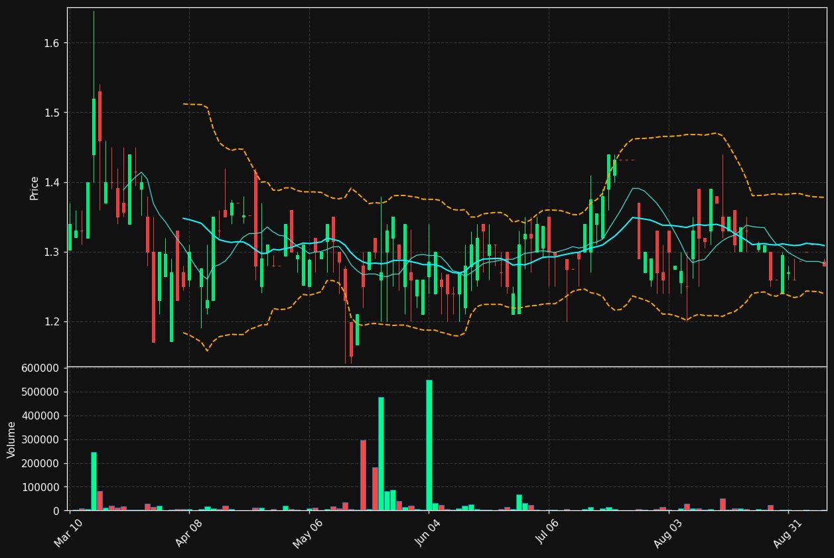Click the red candlestick peaking above 1.5
Screen dimensions: 834x558
[100, 116]
